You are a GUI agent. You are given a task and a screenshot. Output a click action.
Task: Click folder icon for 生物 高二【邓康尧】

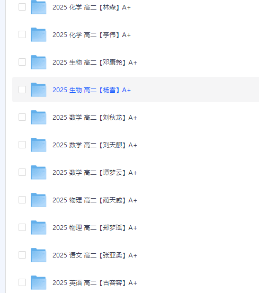(x=39, y=62)
